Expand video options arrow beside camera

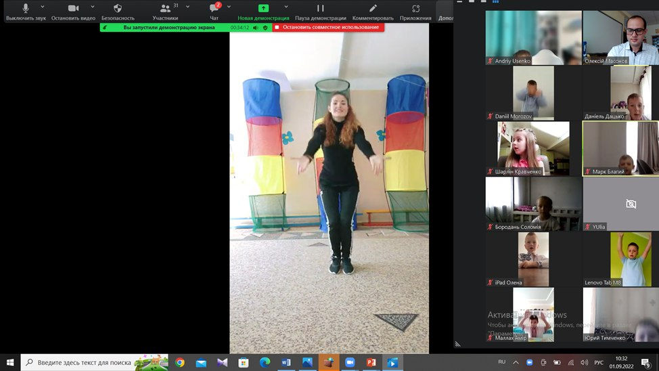point(93,7)
